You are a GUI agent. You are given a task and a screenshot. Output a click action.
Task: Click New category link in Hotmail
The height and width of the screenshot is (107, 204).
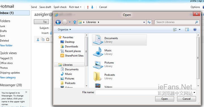(8, 77)
